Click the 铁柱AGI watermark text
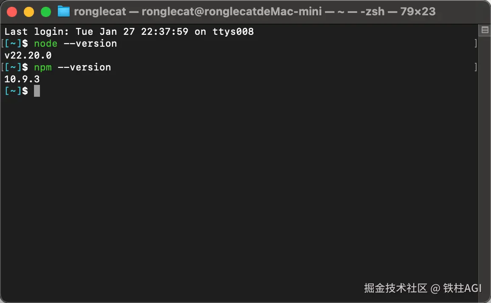The width and height of the screenshot is (491, 303). point(463,289)
